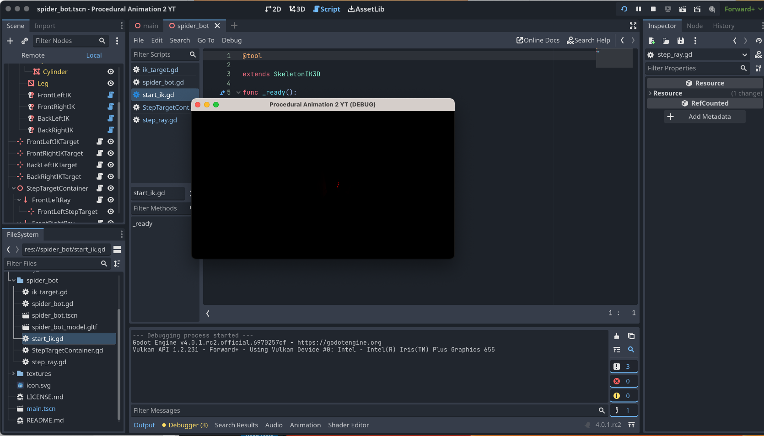Add a new child node in Scene dock
Image resolution: width=764 pixels, height=436 pixels.
pos(10,41)
